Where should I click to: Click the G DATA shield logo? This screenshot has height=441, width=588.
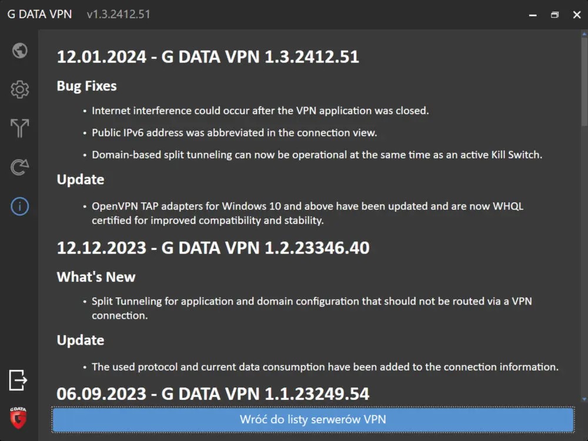coord(18,416)
